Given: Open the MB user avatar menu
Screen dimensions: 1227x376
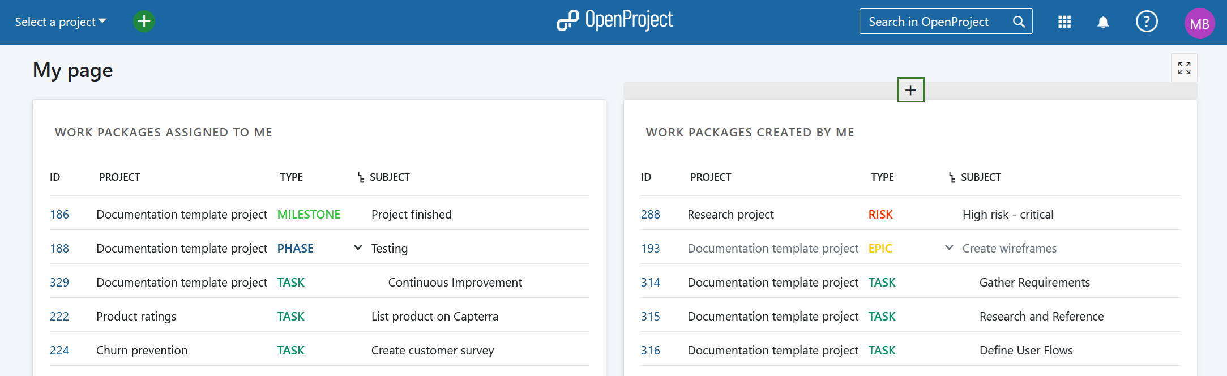Looking at the screenshot, I should point(1199,24).
